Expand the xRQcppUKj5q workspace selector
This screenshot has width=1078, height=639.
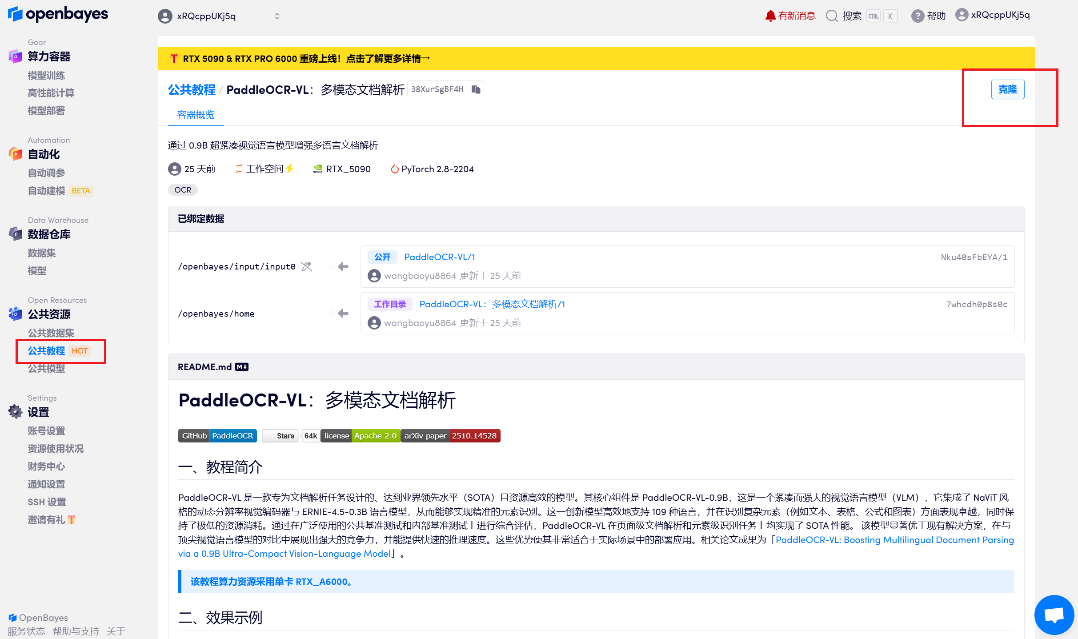click(x=277, y=16)
